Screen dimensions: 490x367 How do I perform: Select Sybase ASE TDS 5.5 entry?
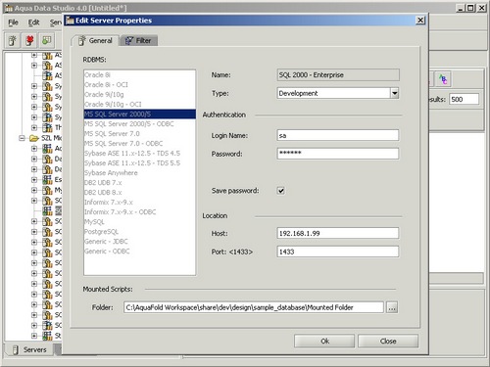(x=140, y=163)
